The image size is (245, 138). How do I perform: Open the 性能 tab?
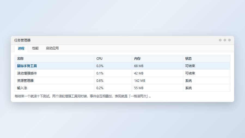35,48
